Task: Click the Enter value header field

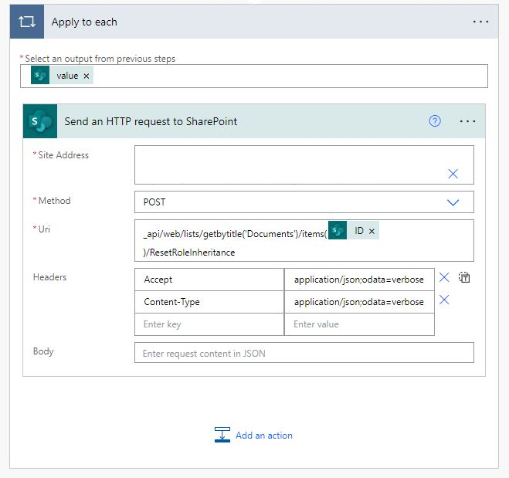Action: click(x=359, y=324)
